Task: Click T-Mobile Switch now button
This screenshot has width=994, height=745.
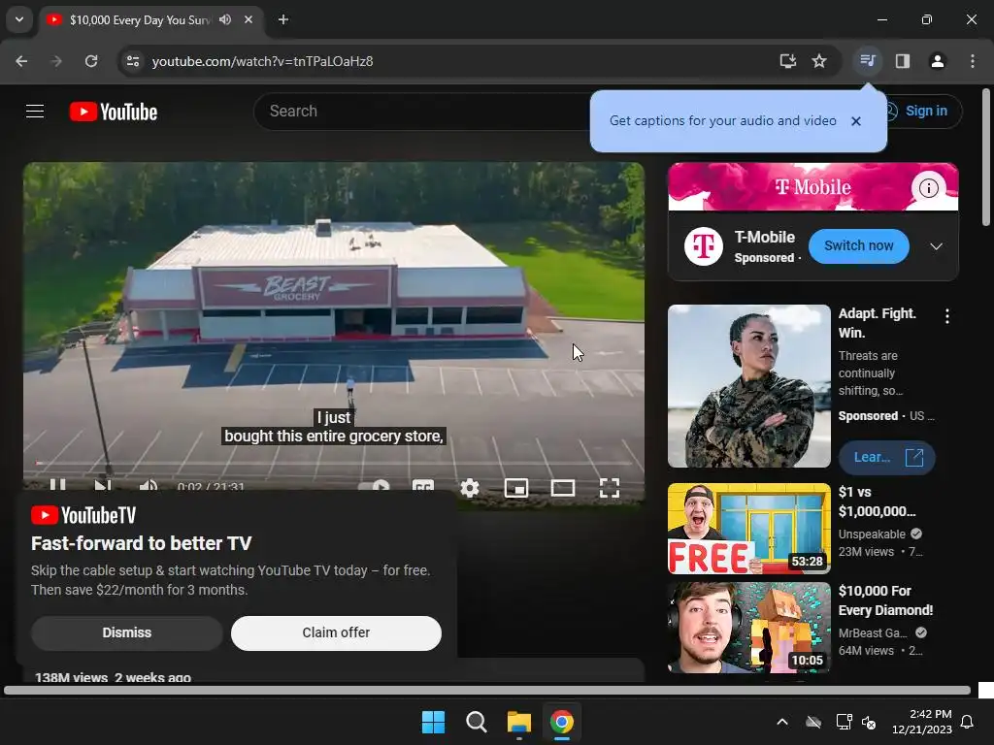Action: pos(859,245)
